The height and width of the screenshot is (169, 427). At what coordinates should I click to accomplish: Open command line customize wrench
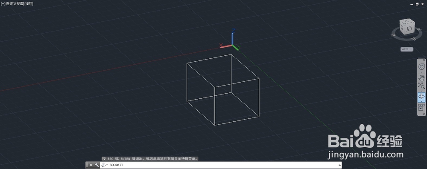97,165
